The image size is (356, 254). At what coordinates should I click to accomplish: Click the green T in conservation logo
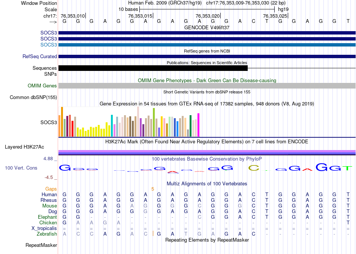pos(347,168)
